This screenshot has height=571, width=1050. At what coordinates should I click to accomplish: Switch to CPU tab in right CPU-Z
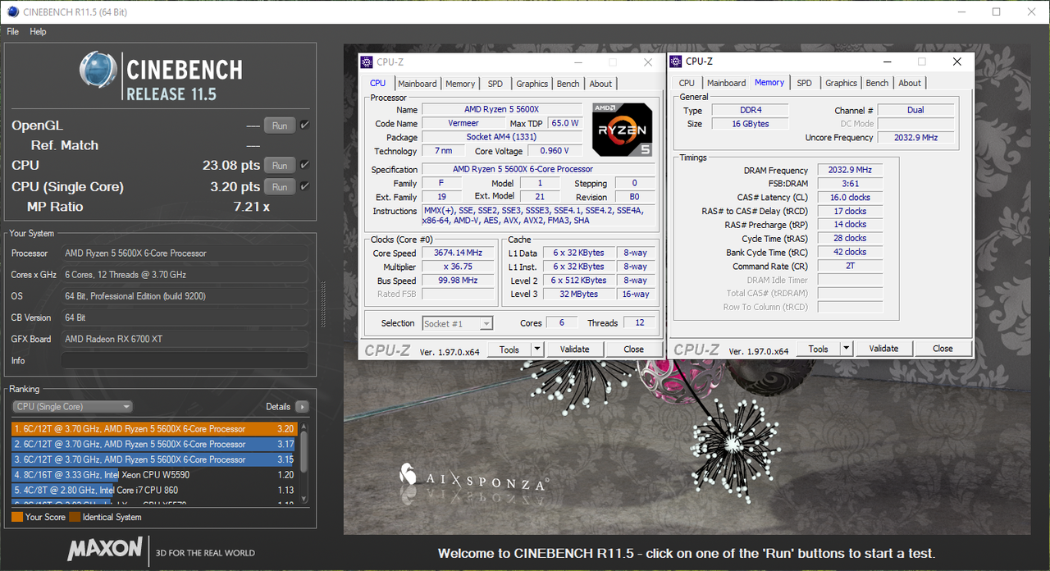click(x=687, y=83)
